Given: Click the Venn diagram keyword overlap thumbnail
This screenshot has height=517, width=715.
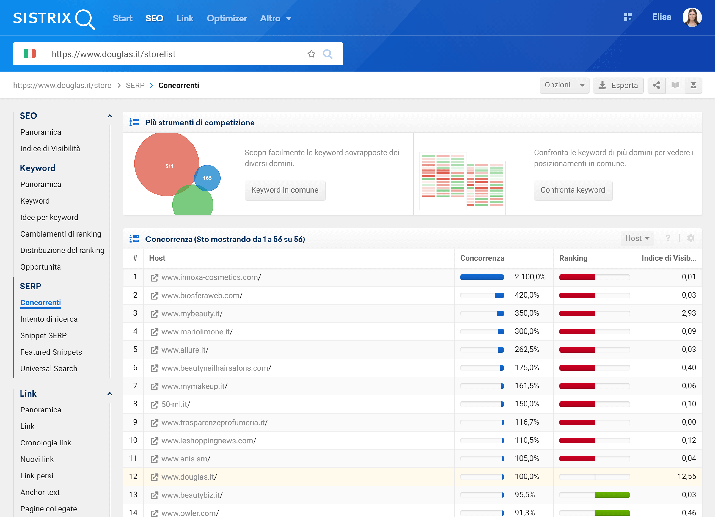Looking at the screenshot, I should [178, 174].
